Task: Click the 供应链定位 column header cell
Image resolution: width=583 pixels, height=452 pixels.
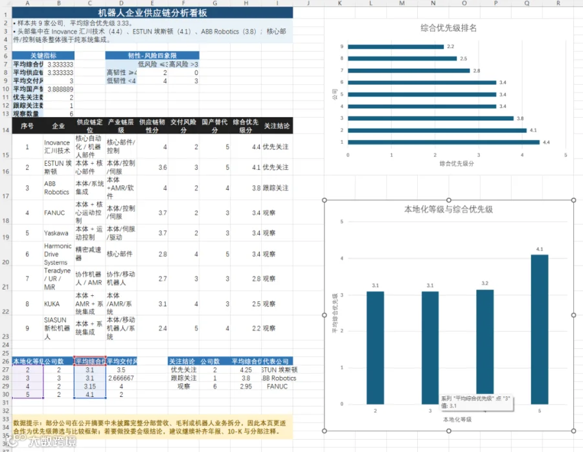Action: pos(89,126)
